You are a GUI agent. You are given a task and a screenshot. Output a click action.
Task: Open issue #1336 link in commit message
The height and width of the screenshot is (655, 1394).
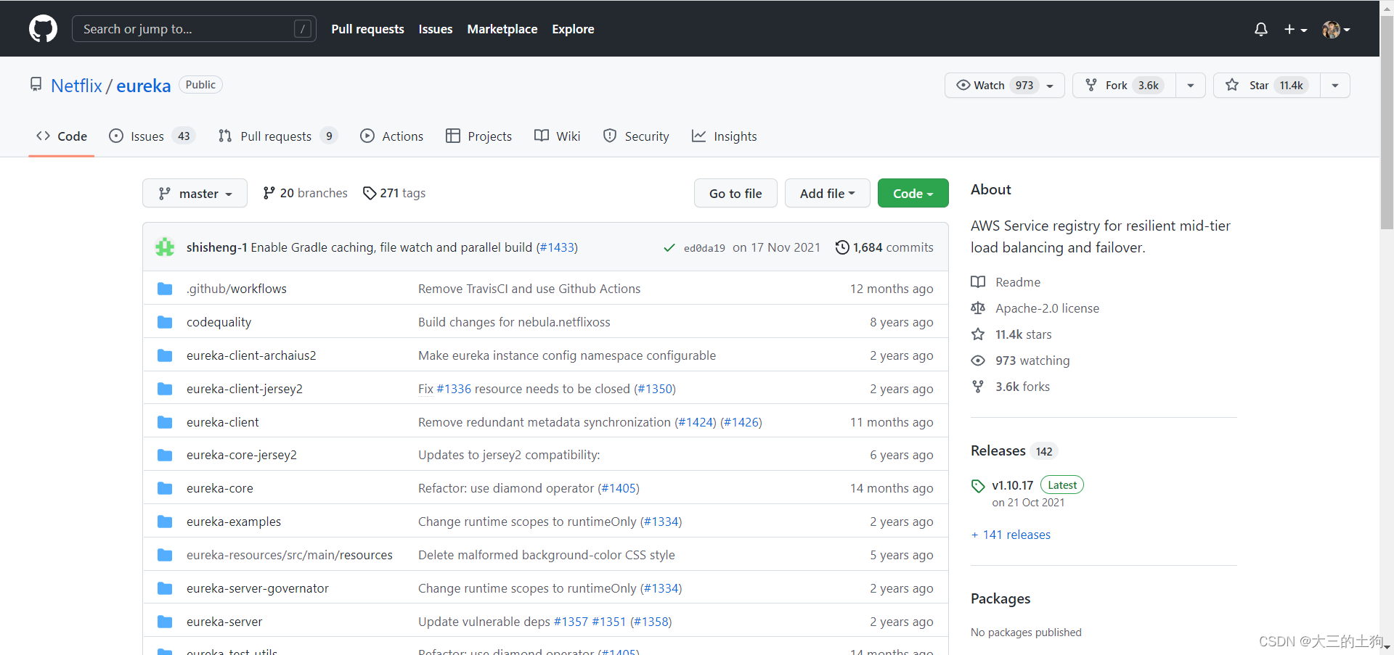(x=454, y=389)
